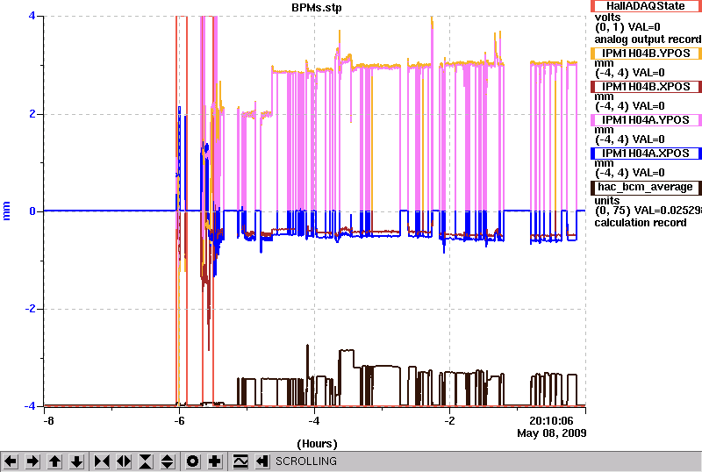Click the plus sign toolbar icon
The image size is (702, 472).
pos(215,461)
